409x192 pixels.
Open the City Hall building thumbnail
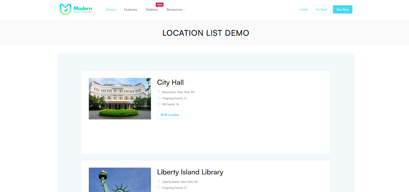coord(120,99)
